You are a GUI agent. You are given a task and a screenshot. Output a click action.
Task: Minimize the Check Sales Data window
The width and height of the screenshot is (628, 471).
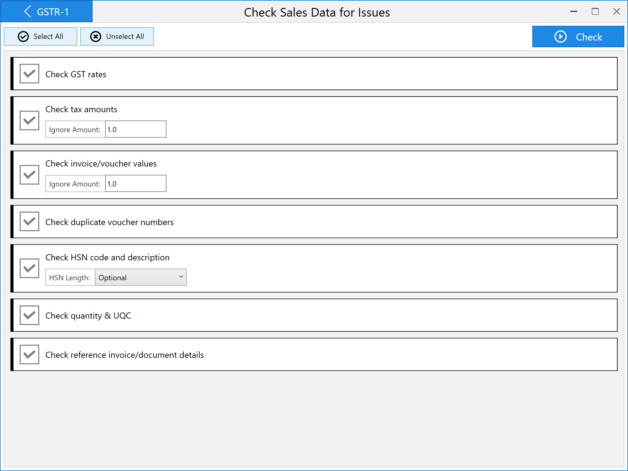click(x=574, y=12)
